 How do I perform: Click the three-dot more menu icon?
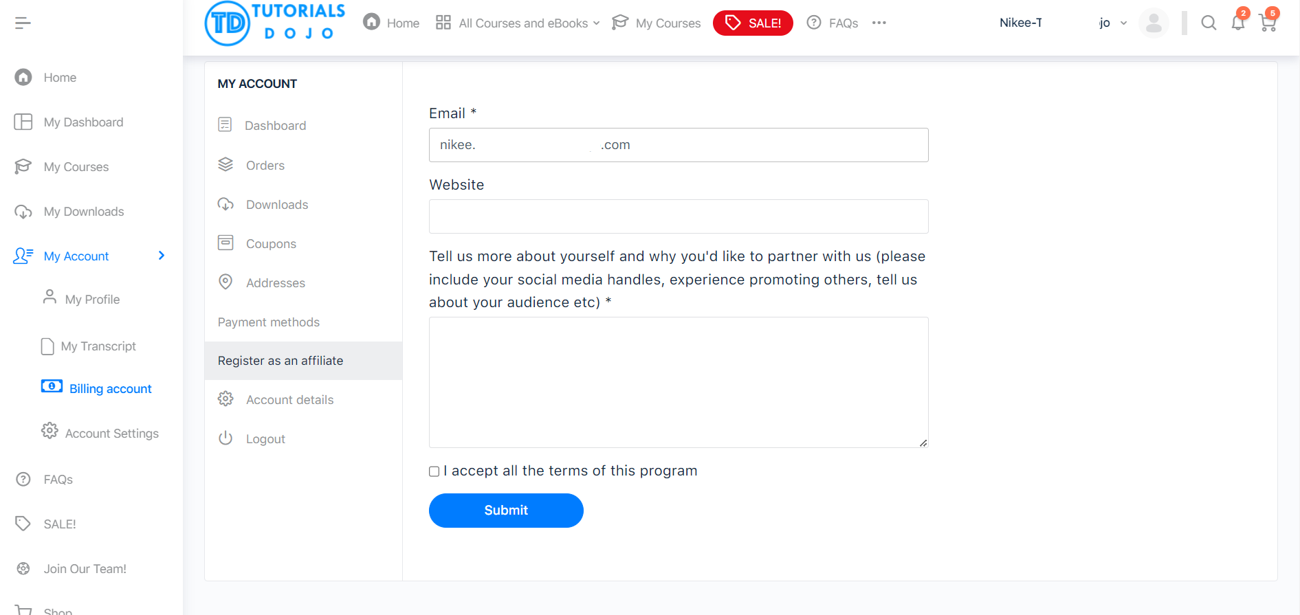pos(879,23)
